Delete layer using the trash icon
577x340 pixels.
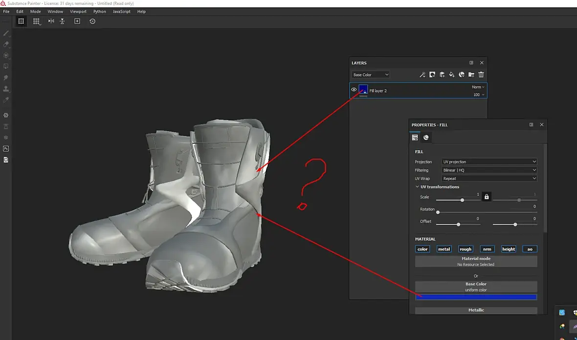pos(481,75)
